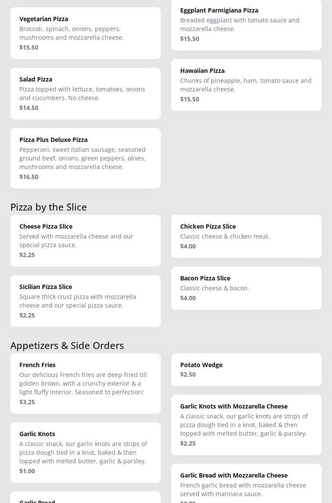
Task: Open Garlic Knots with Mozzarella Cheese
Action: pos(246,424)
